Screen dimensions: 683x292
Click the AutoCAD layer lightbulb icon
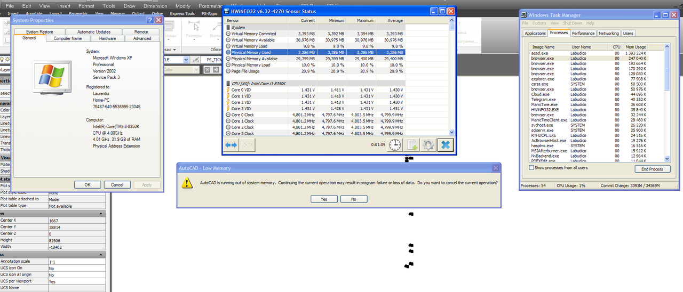pyautogui.click(x=2, y=59)
